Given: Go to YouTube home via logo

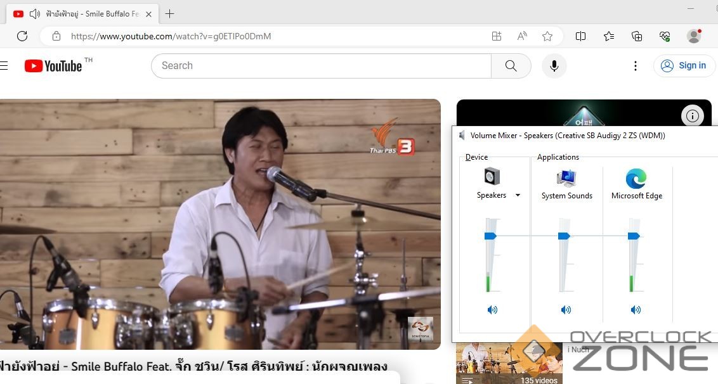Looking at the screenshot, I should pos(53,66).
